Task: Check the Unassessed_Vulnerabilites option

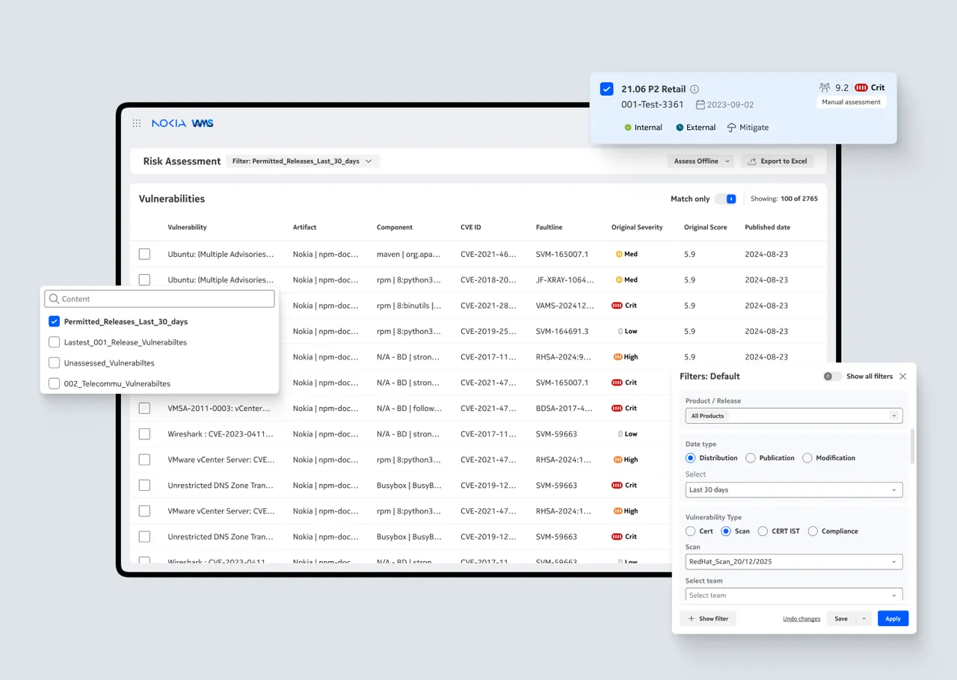Action: click(x=54, y=362)
